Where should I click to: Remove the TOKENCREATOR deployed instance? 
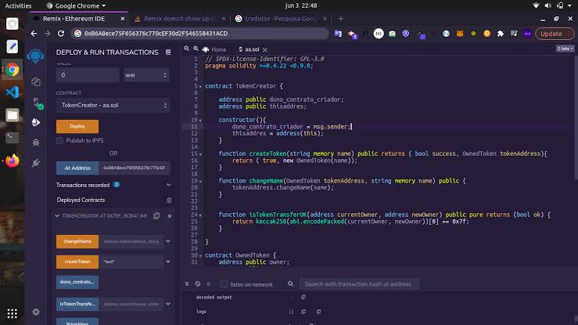(170, 216)
